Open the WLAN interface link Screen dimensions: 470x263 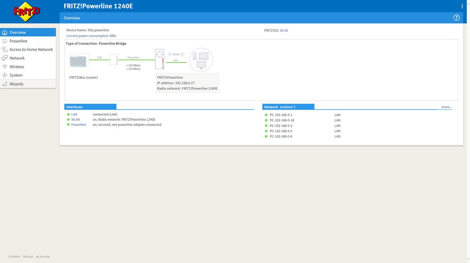[76, 120]
